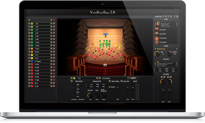
Task: Select the blue Timpani marker on stage
Action: [x=106, y=36]
